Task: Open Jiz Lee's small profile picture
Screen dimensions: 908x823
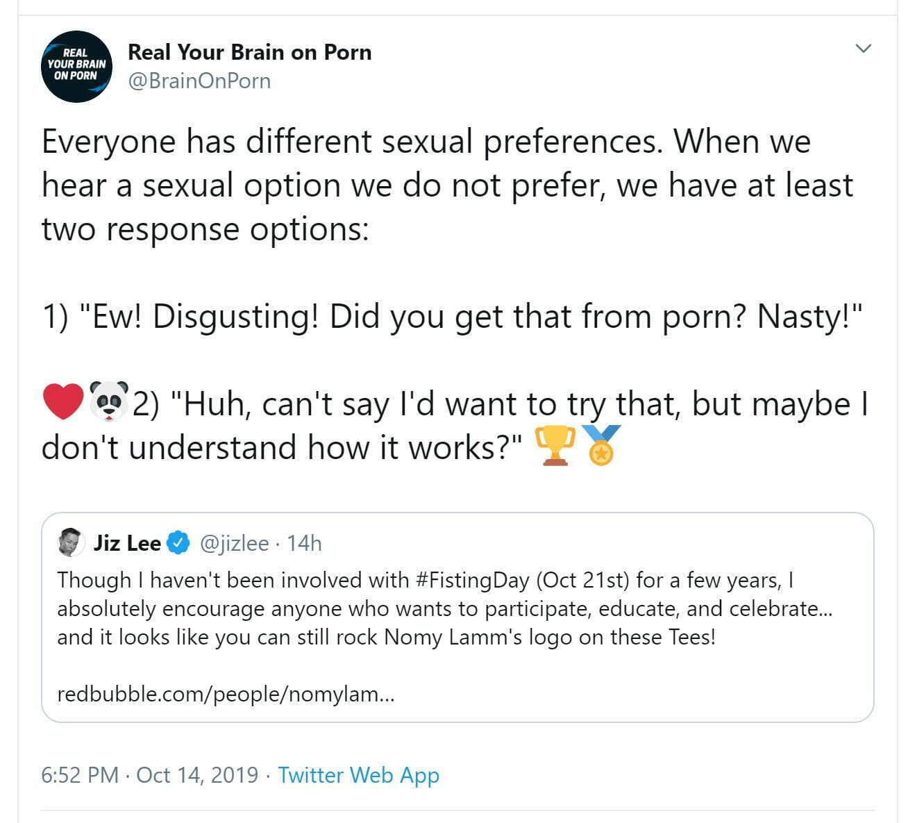Action: point(71,542)
